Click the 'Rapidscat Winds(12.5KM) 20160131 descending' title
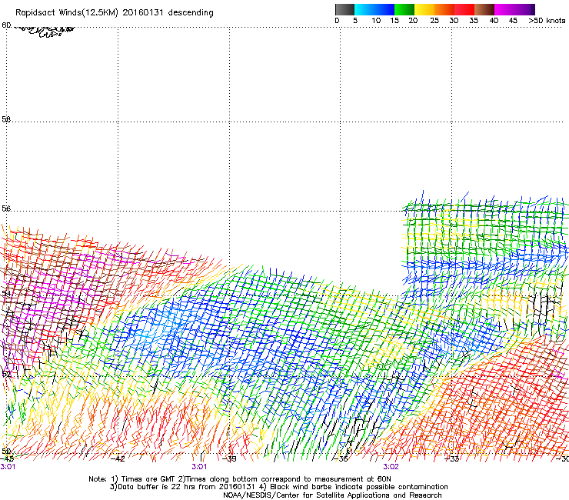The width and height of the screenshot is (569, 500). [x=115, y=13]
